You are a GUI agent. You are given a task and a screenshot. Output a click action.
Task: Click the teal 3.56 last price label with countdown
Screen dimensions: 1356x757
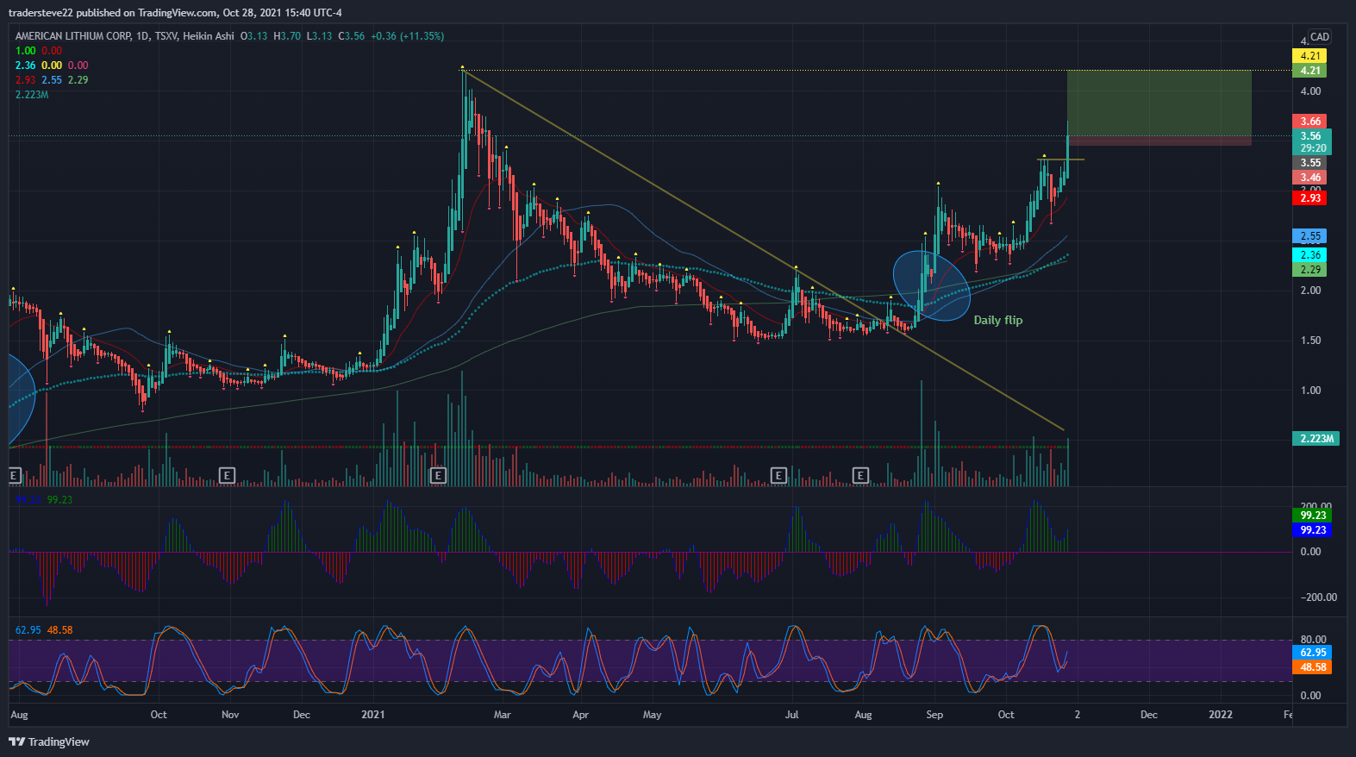pyautogui.click(x=1313, y=142)
